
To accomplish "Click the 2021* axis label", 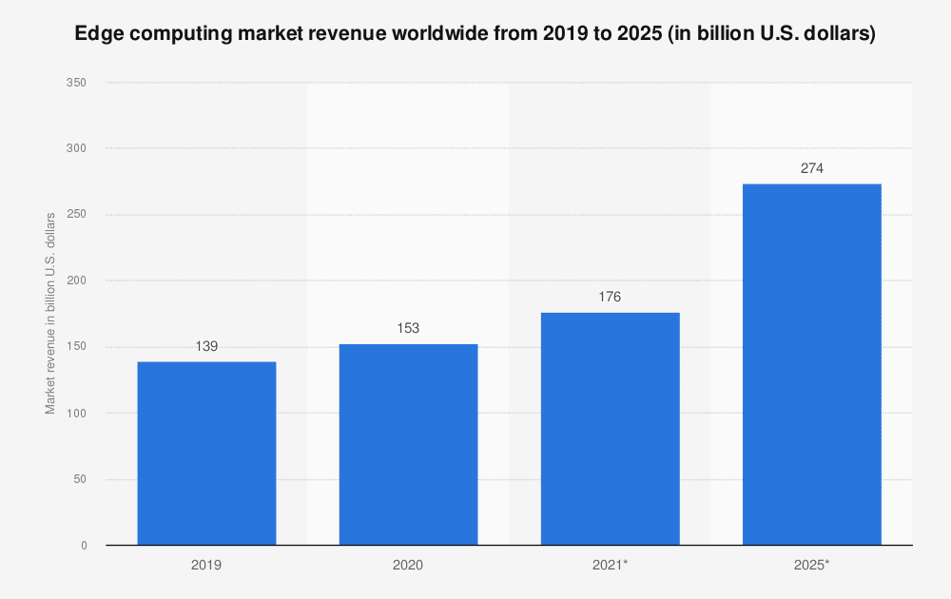I will 610,564.
